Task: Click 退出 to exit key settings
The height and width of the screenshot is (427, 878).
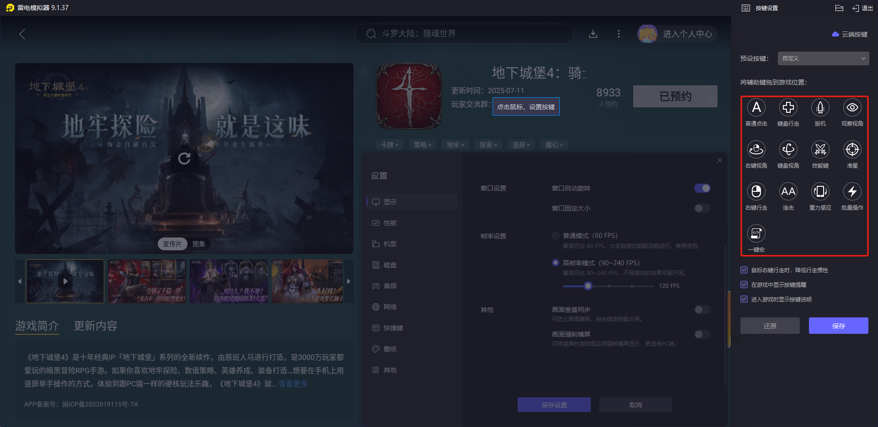Action: (863, 8)
